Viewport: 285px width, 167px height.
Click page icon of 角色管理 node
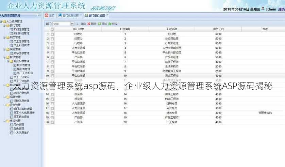click(11, 129)
